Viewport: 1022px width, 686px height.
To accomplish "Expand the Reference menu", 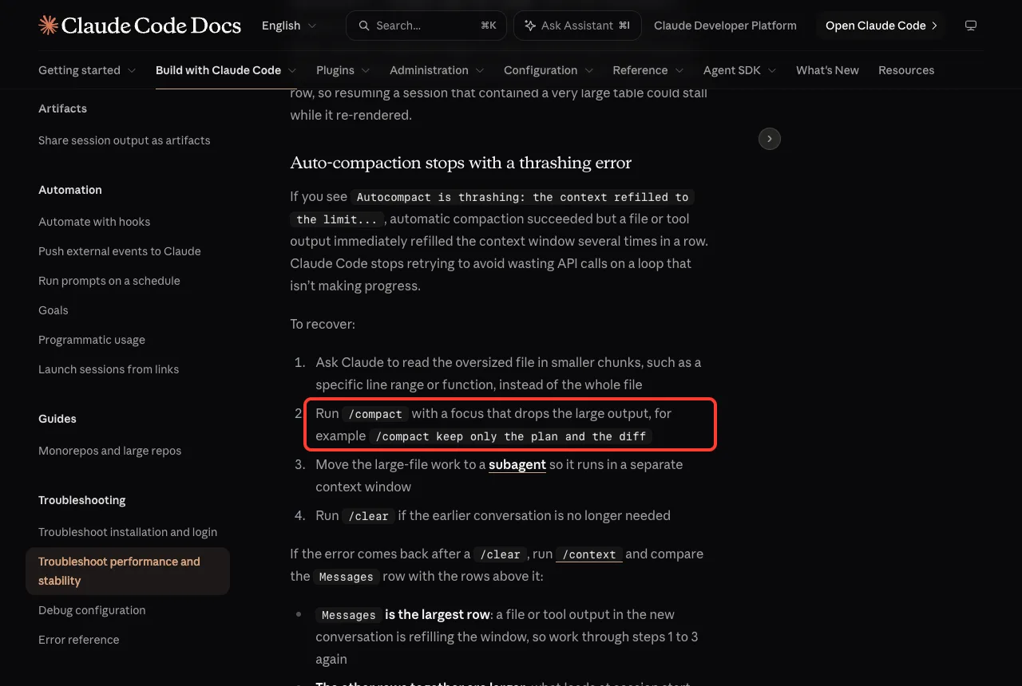I will 648,70.
